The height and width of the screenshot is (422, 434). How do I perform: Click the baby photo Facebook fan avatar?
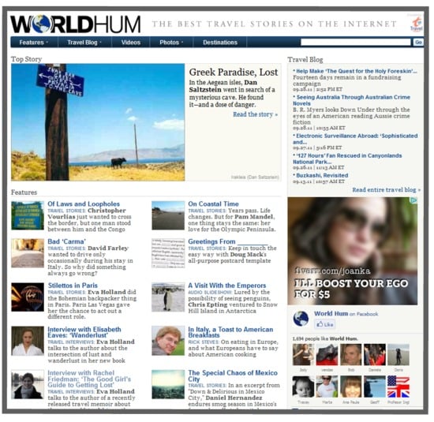point(303,387)
